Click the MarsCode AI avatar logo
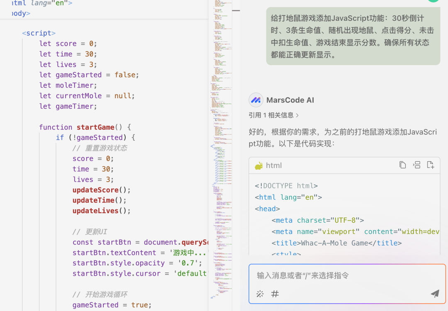 [256, 100]
